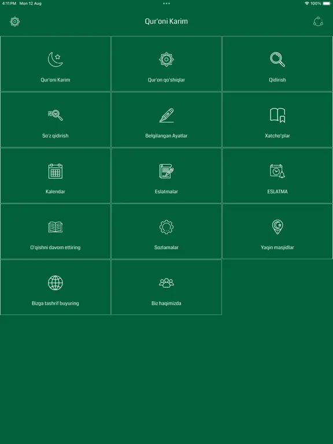
Task: Open settings via the top-left ornament gear icon
Action: click(x=14, y=21)
